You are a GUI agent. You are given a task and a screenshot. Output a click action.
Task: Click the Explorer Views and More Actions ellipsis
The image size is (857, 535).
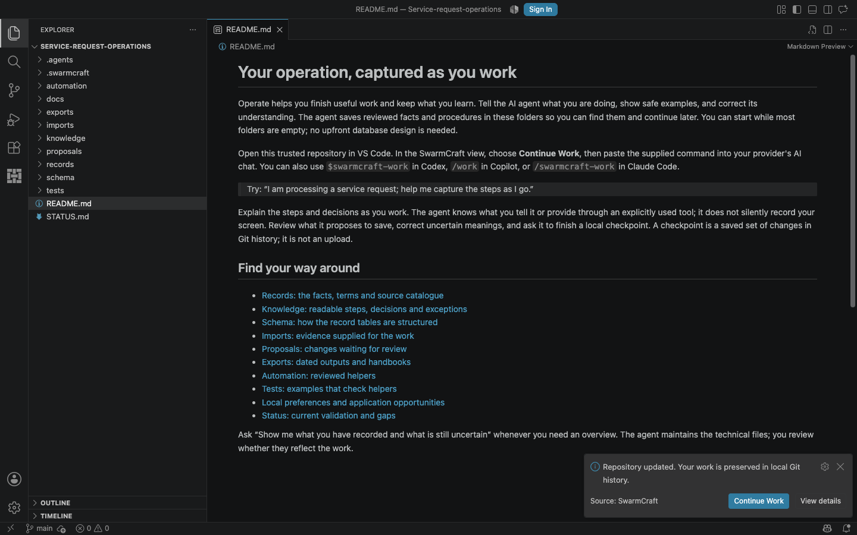click(x=193, y=30)
